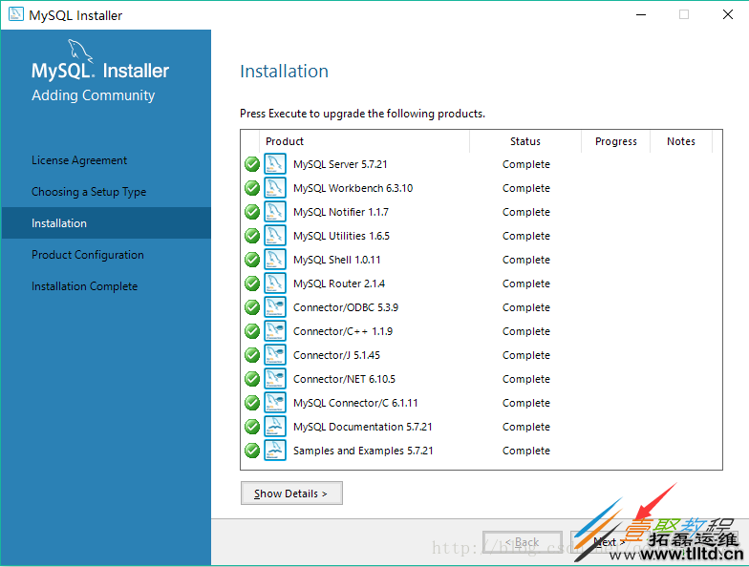Select the 'Samples and Examples 5.7.21' row text

point(363,451)
